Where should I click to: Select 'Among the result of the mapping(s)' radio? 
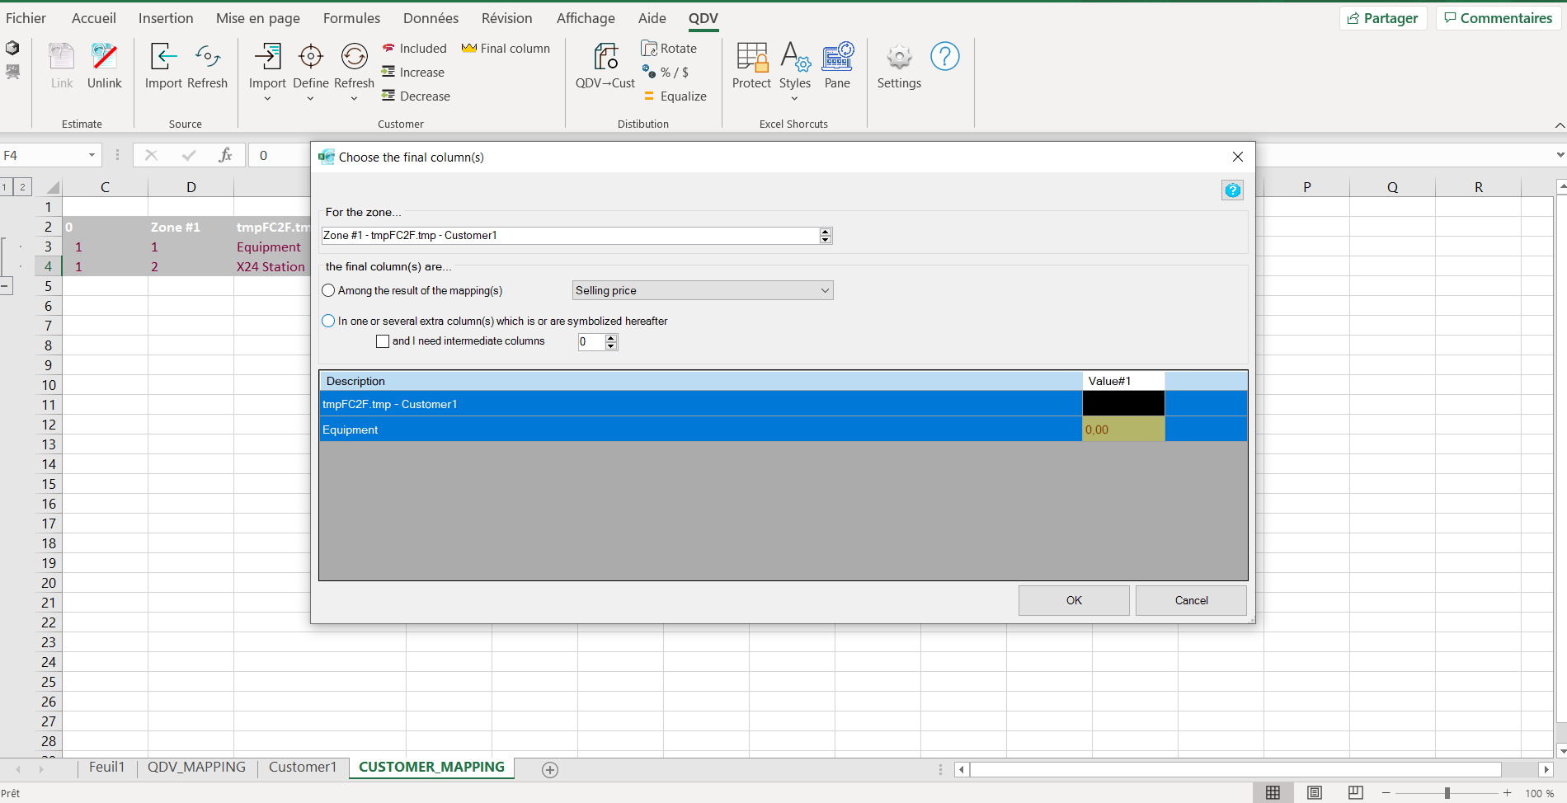pyautogui.click(x=328, y=290)
